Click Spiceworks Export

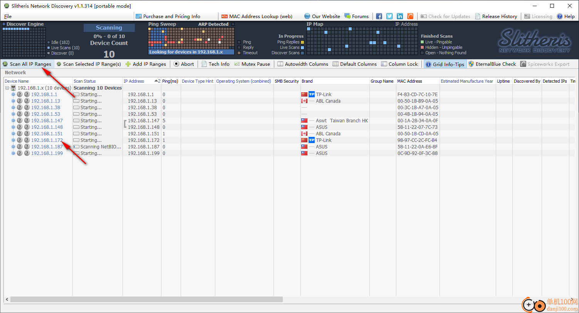point(545,64)
